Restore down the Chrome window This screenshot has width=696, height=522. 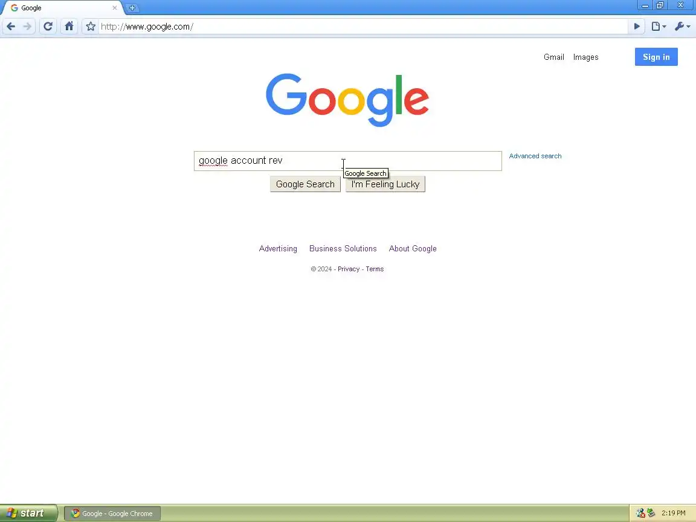(x=660, y=5)
